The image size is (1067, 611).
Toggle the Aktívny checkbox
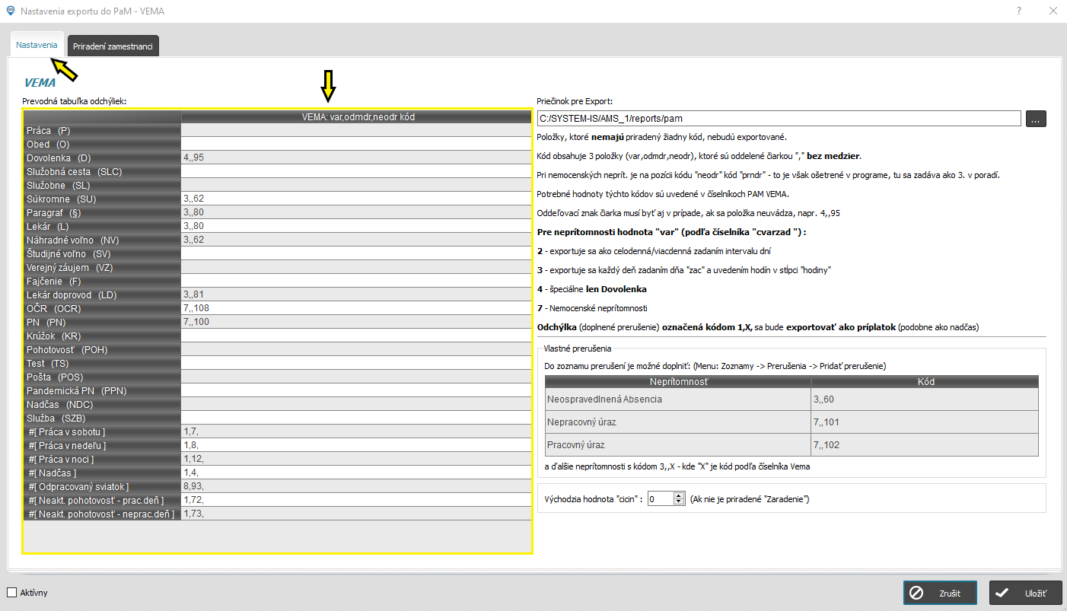coord(11,592)
